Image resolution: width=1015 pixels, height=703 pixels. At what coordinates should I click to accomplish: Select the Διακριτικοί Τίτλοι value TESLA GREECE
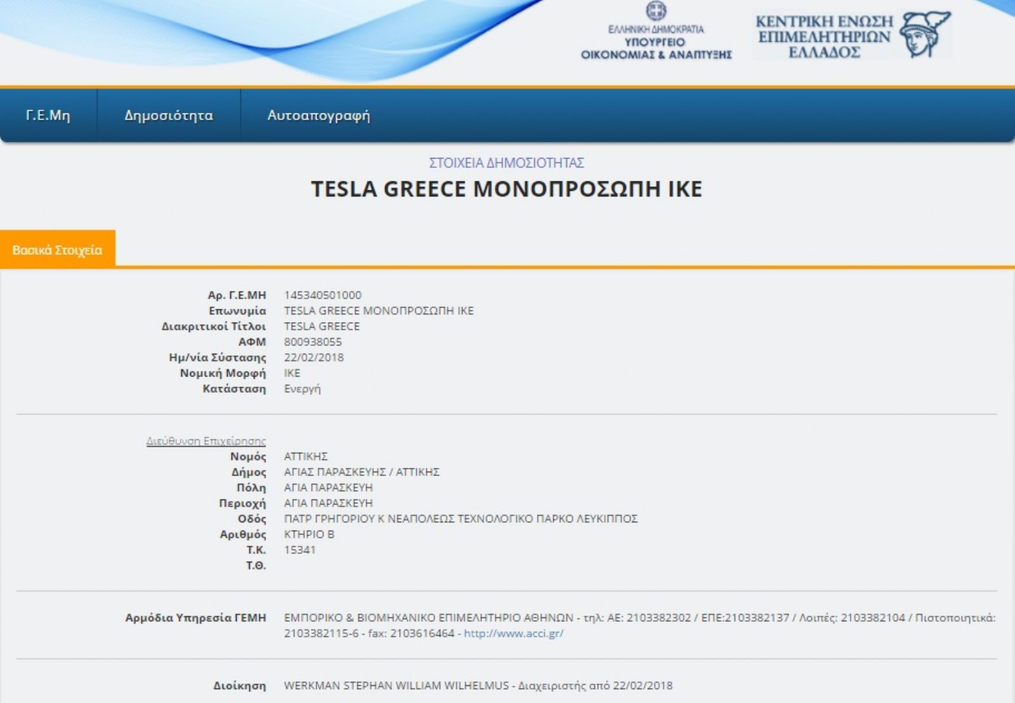[x=322, y=326]
